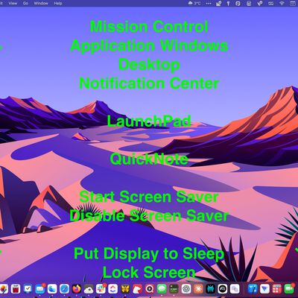Open the red calendar grid app in Dock

click(276, 289)
